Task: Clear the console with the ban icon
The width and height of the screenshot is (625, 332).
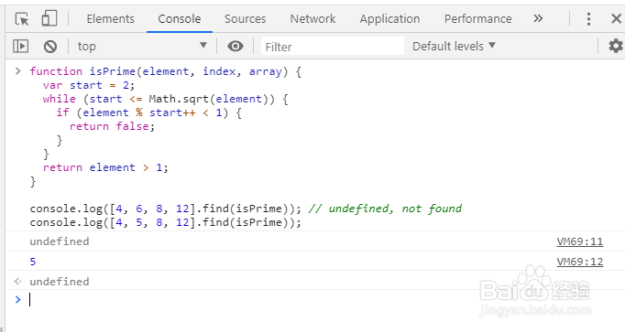Action: coord(50,47)
